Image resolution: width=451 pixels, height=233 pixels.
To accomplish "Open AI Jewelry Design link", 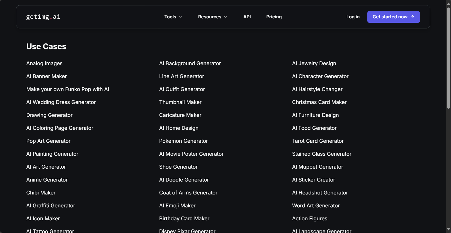I will (314, 63).
